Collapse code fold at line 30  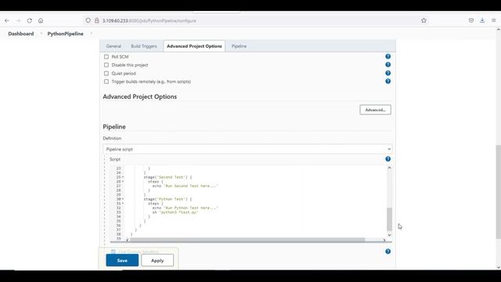pyautogui.click(x=123, y=199)
